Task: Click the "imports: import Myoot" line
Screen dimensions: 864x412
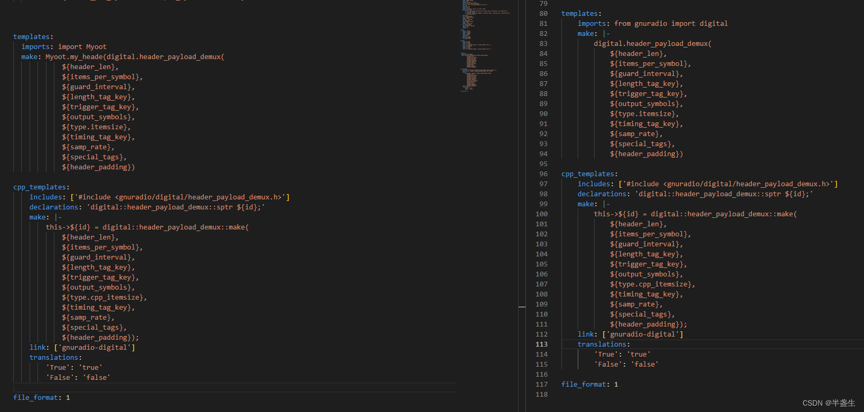Action: [x=64, y=47]
